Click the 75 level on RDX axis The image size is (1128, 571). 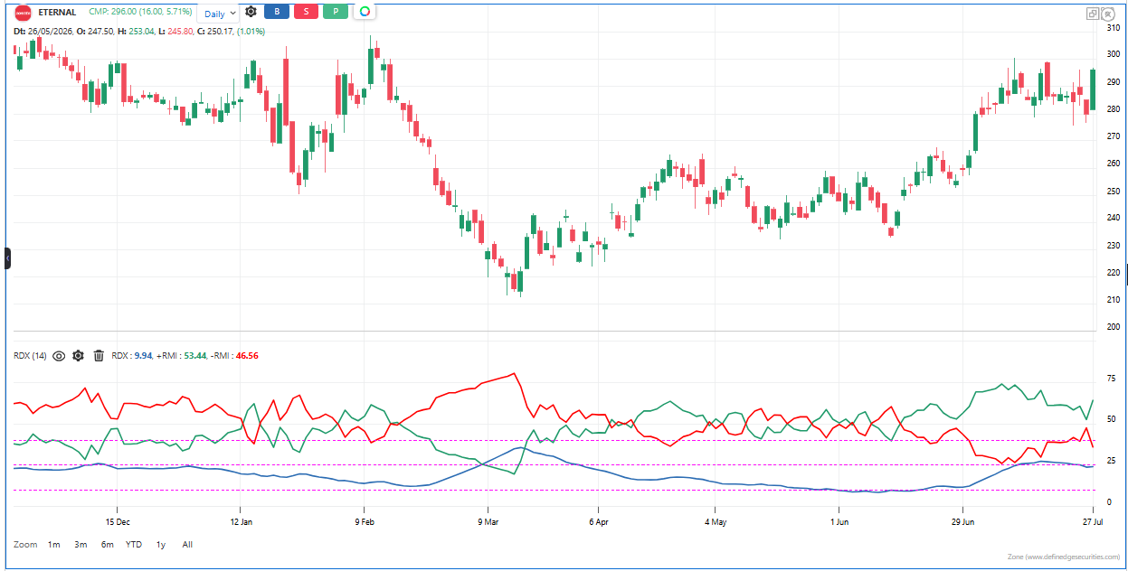1112,379
